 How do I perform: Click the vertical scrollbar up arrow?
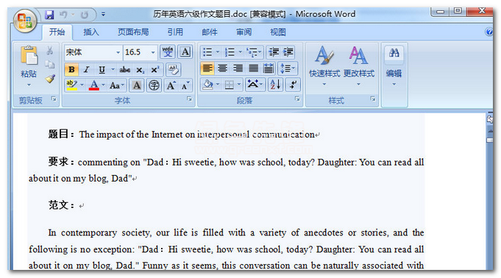click(x=489, y=132)
